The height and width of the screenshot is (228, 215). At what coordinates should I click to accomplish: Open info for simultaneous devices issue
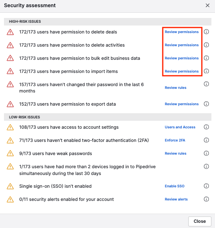206,166
